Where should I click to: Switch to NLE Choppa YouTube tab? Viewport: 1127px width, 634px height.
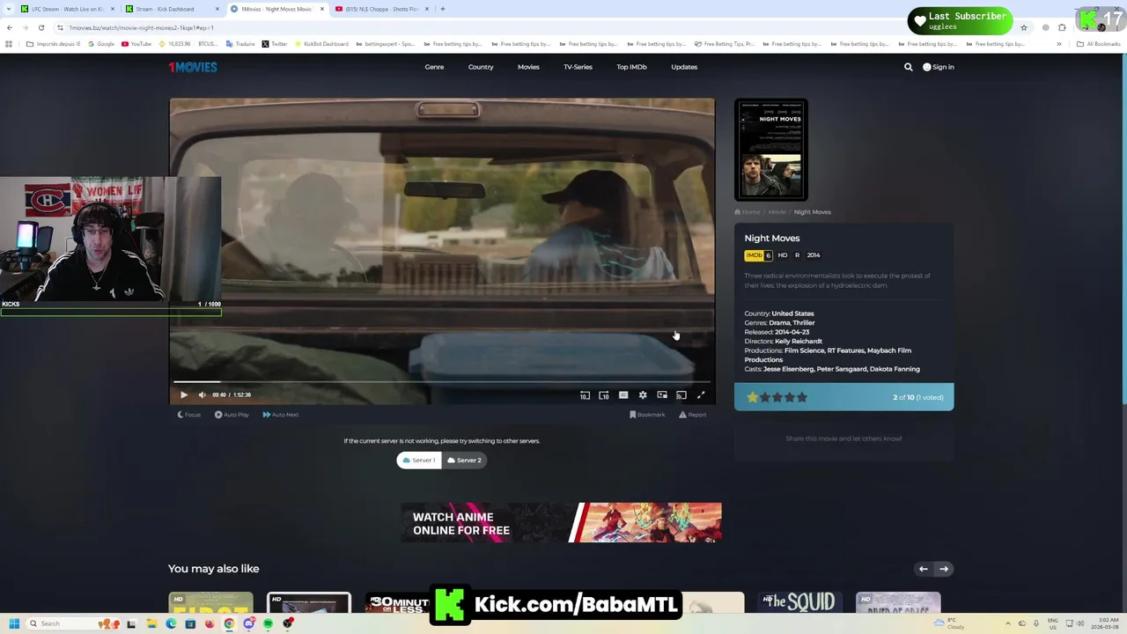(x=381, y=9)
